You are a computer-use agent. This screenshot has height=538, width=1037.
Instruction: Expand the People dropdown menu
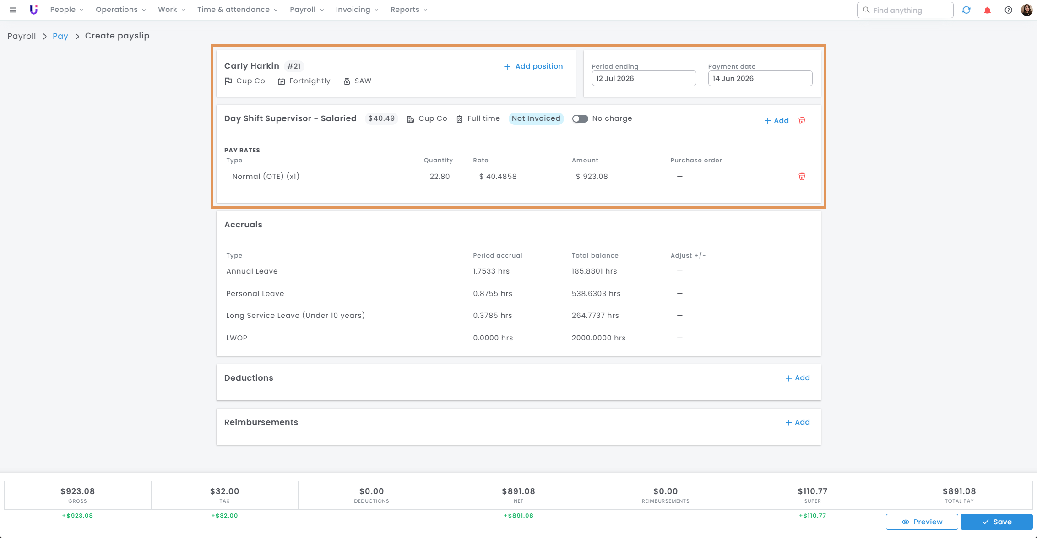pyautogui.click(x=67, y=10)
